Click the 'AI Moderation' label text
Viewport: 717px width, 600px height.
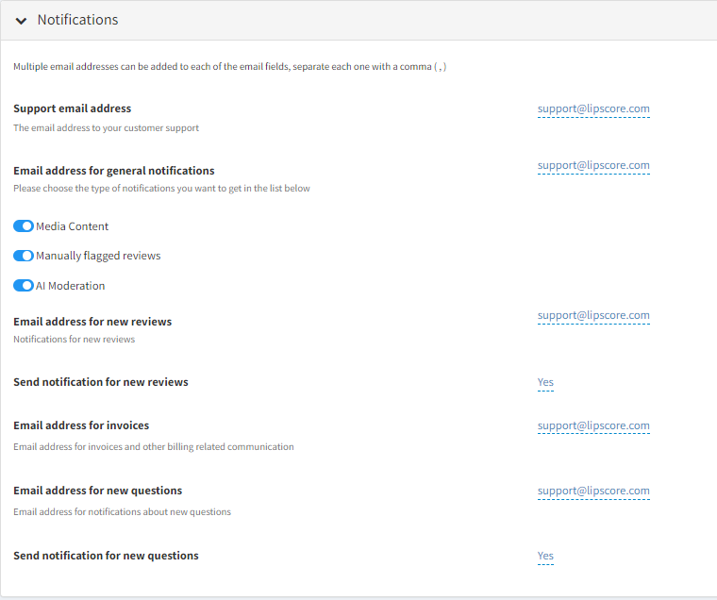point(71,286)
